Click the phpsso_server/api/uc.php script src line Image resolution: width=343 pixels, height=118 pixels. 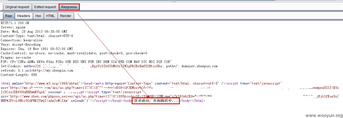pyautogui.click(x=170, y=96)
